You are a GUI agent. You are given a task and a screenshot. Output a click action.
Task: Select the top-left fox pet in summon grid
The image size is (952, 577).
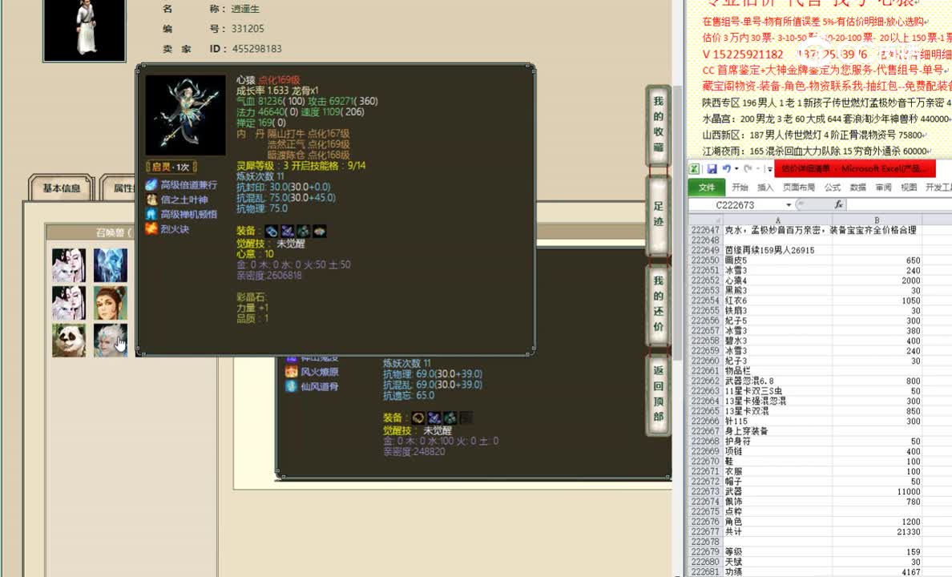(x=69, y=264)
